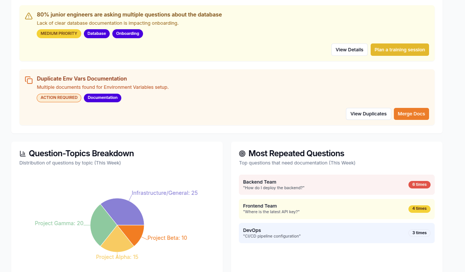Click the DevOps CI/CD pipeline configuration entry
The width and height of the screenshot is (465, 272).
point(336,233)
